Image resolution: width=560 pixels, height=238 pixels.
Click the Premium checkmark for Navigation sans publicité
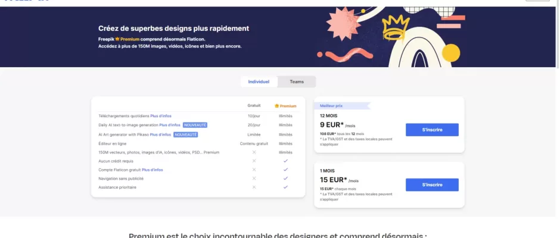[x=285, y=178]
